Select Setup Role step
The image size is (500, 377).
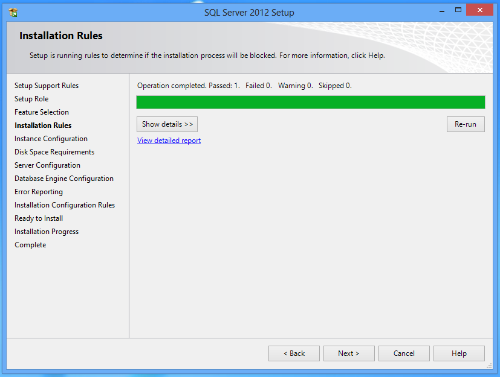point(31,99)
